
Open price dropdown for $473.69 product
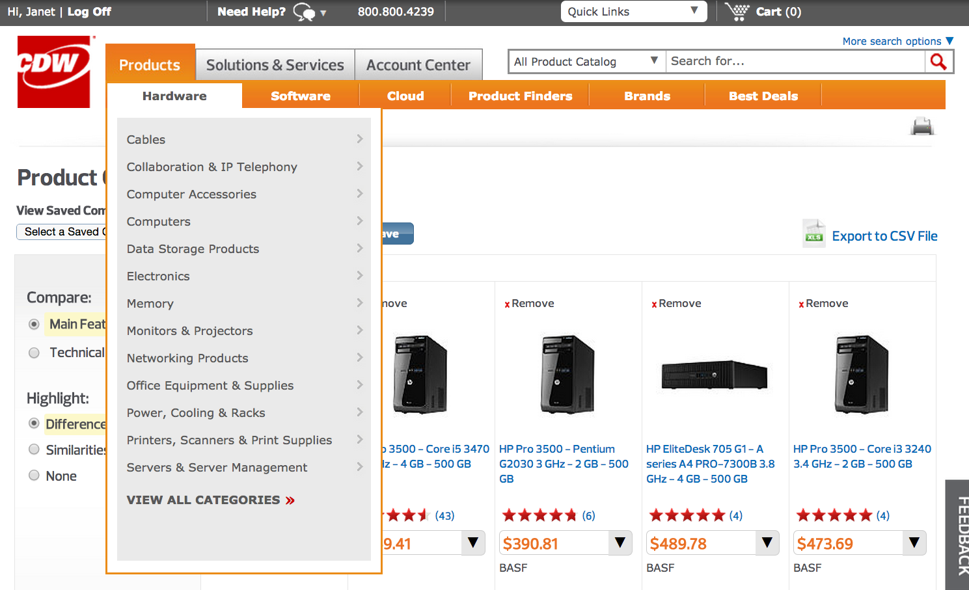point(914,543)
